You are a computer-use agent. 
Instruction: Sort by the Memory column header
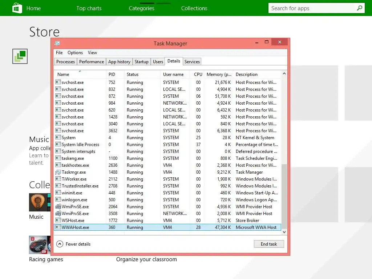click(219, 74)
